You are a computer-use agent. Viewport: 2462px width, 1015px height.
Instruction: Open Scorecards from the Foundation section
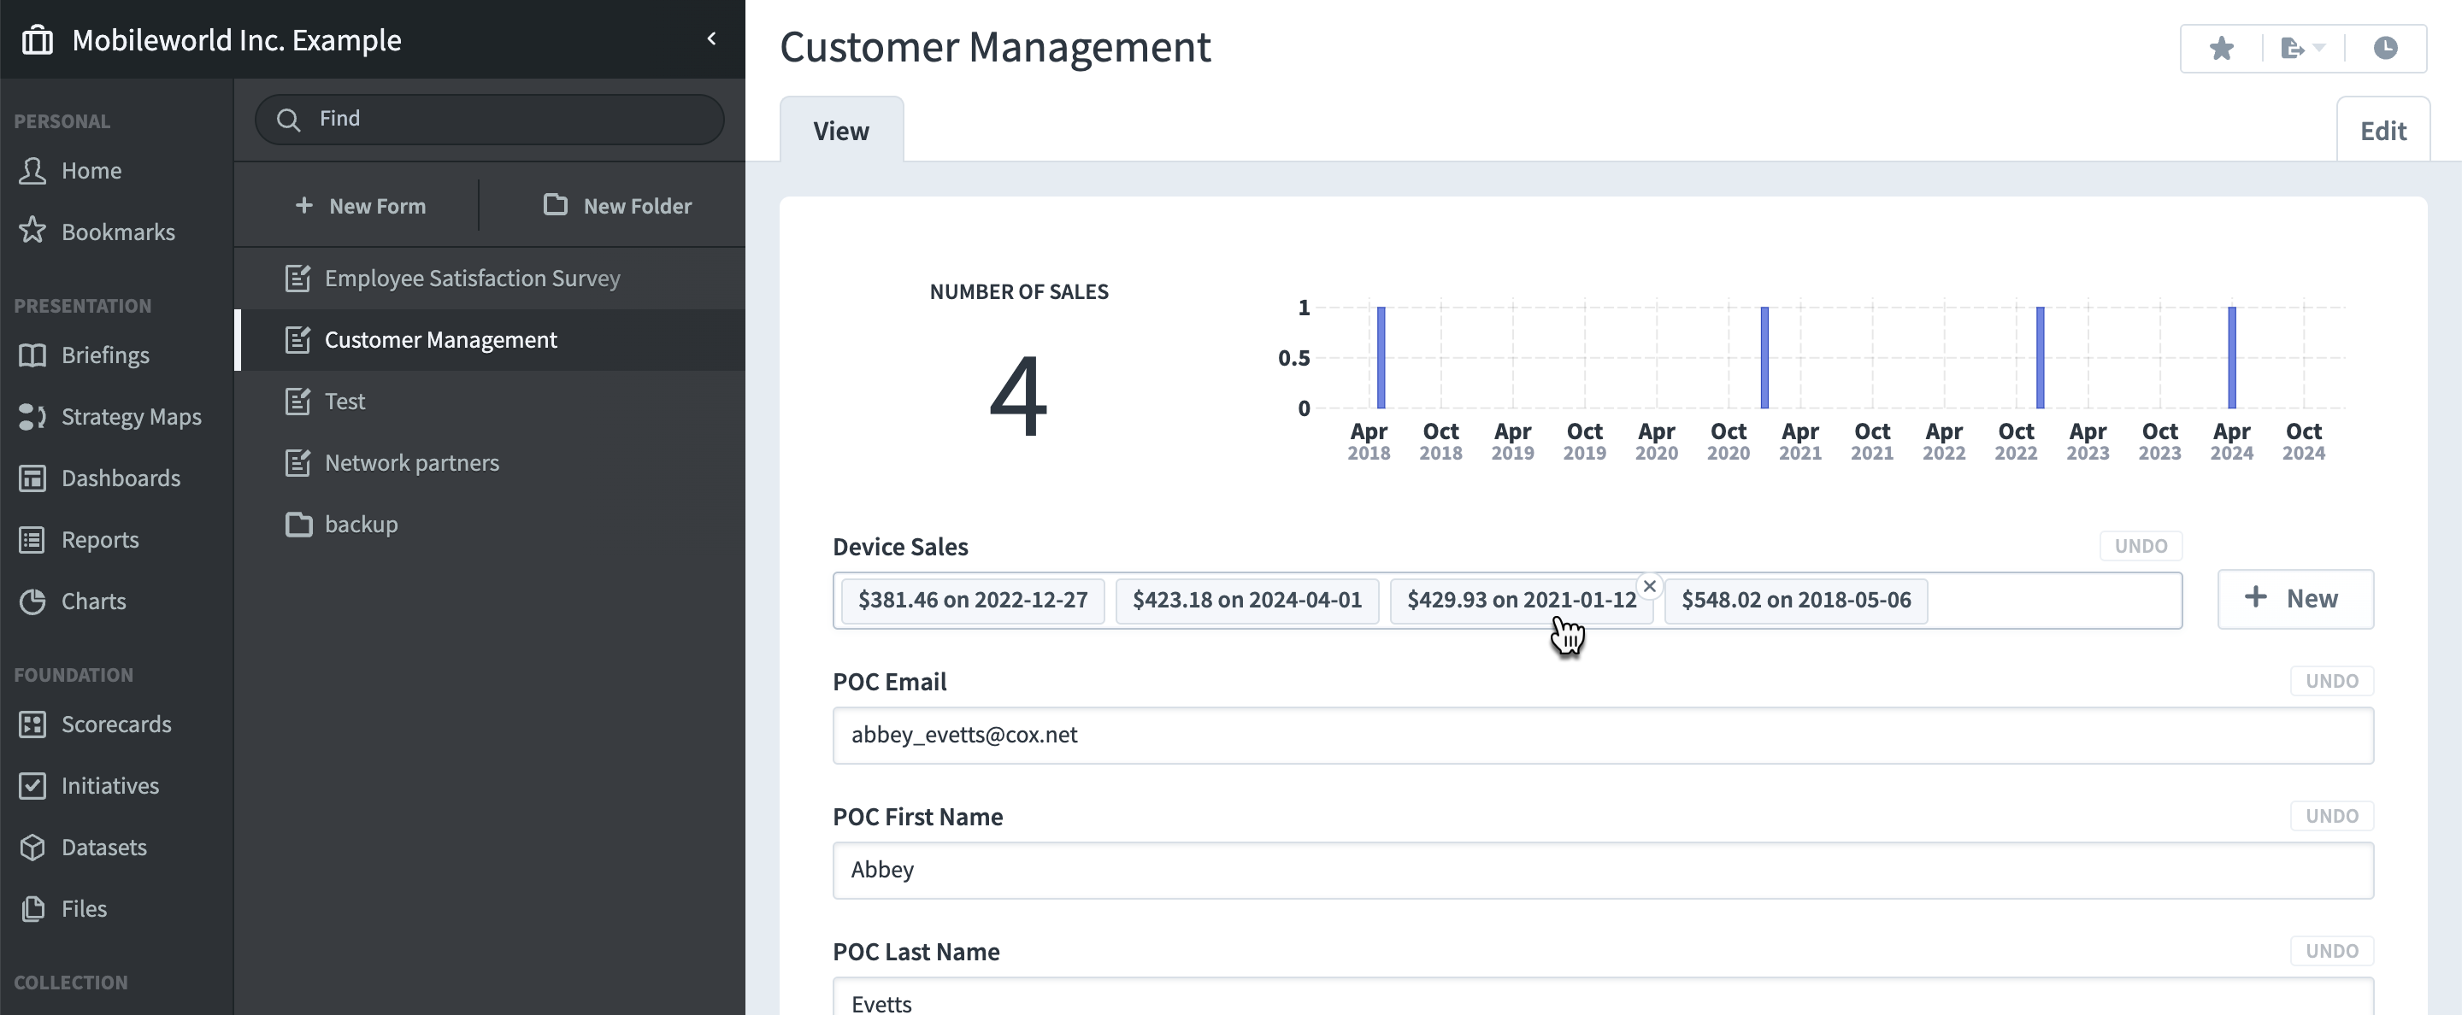pyautogui.click(x=116, y=725)
